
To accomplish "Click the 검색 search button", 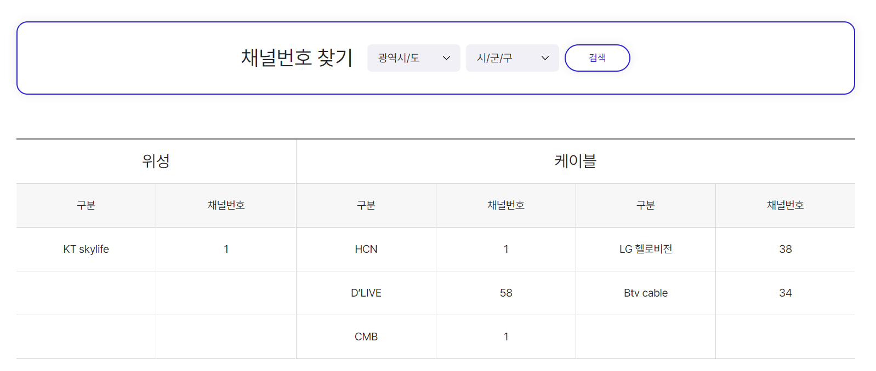I will (x=598, y=58).
